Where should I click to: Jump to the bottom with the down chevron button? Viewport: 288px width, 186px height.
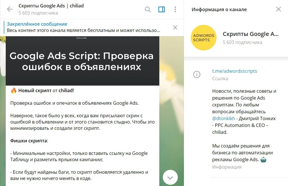[x=170, y=177]
